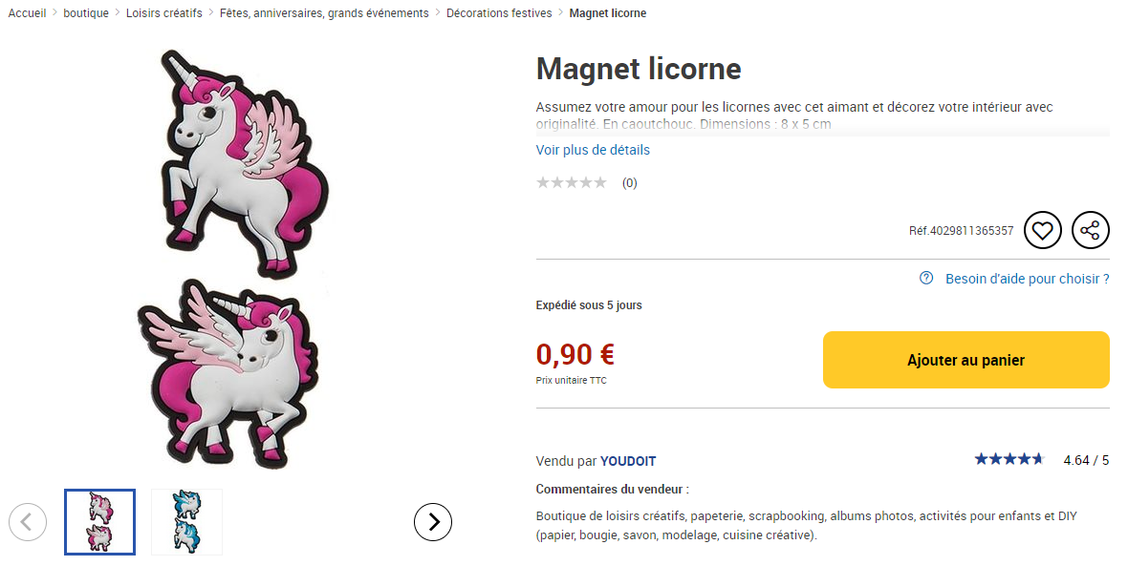Viewport: 1128px width, 566px height.
Task: Select the pink unicorn thumbnail
Action: pyautogui.click(x=100, y=522)
